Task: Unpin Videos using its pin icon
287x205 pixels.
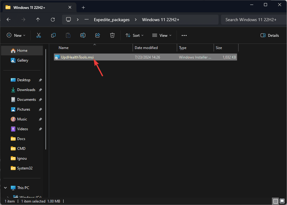Action: pyautogui.click(x=41, y=129)
